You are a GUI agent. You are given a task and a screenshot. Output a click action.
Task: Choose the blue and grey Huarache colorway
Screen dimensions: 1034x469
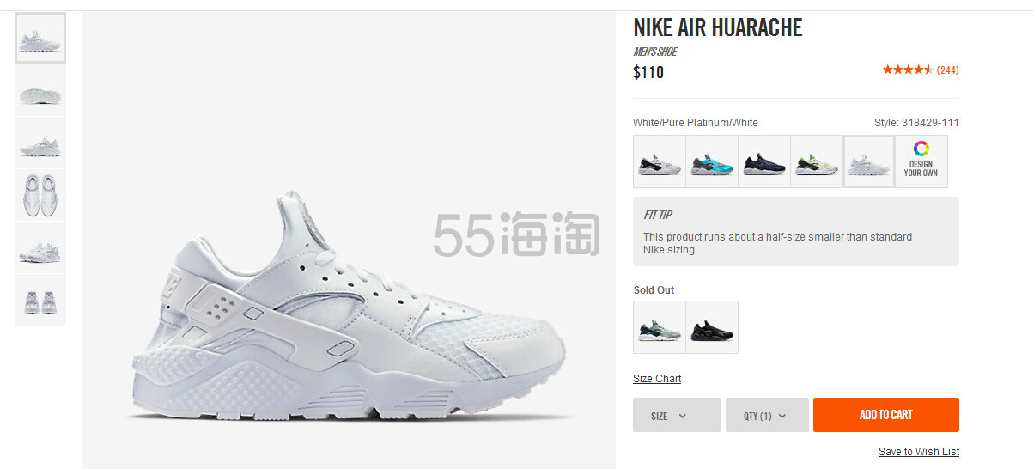click(712, 161)
